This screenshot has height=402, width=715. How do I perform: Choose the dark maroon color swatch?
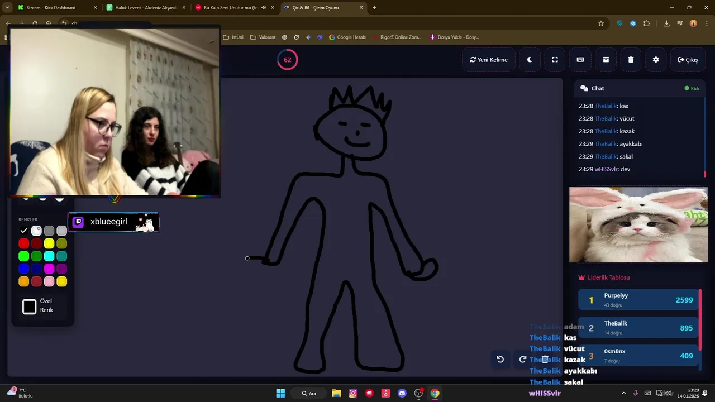[x=36, y=243]
